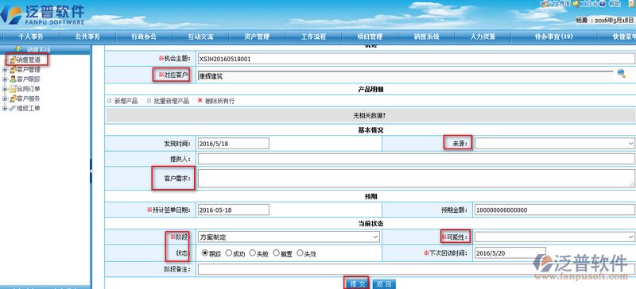Select the 成功 status radio button
636x289 pixels.
(x=229, y=253)
